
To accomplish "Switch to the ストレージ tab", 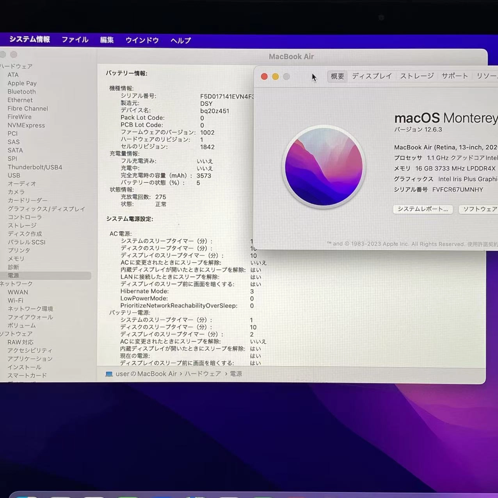I will click(x=416, y=76).
